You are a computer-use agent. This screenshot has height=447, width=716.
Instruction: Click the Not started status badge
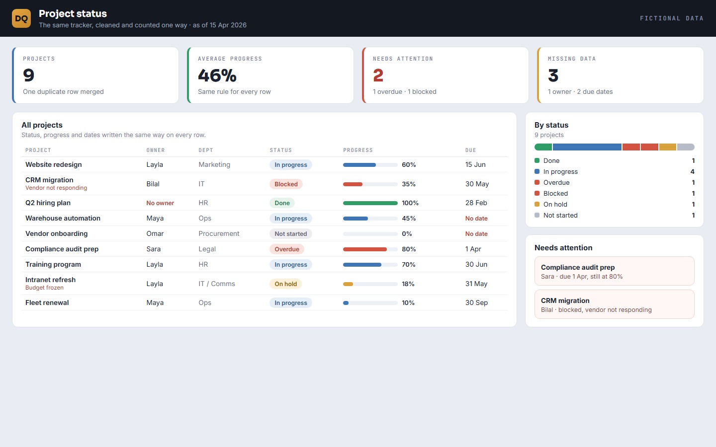(x=291, y=234)
